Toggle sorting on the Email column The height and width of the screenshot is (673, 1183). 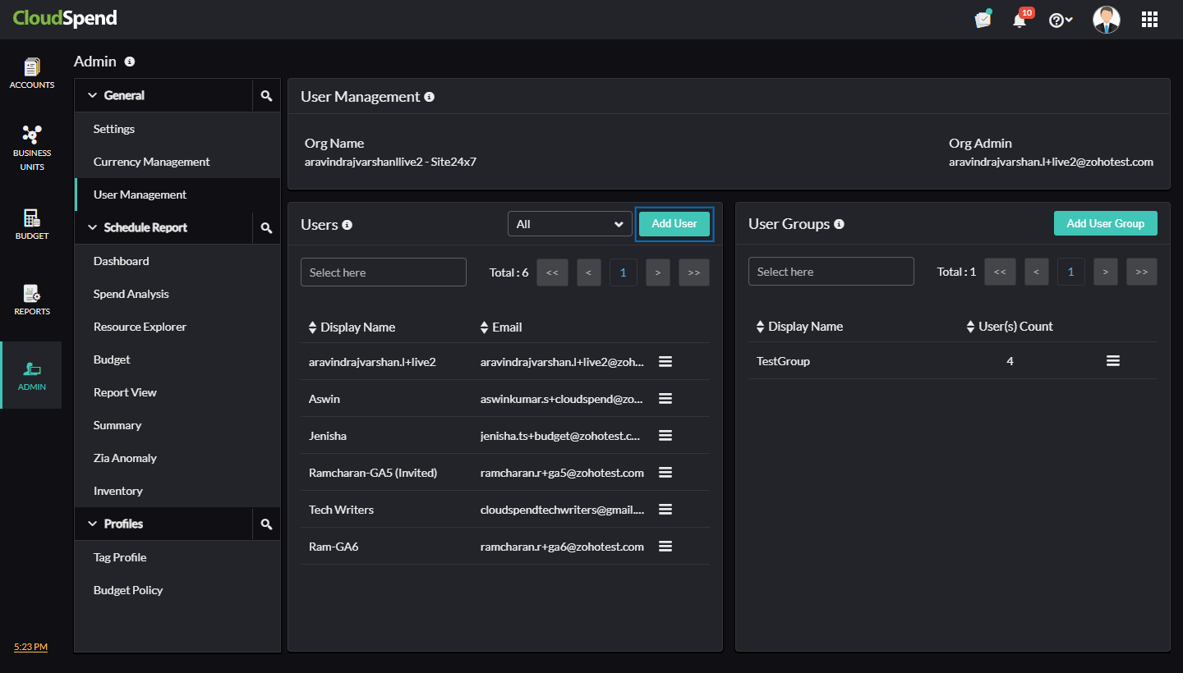[484, 327]
